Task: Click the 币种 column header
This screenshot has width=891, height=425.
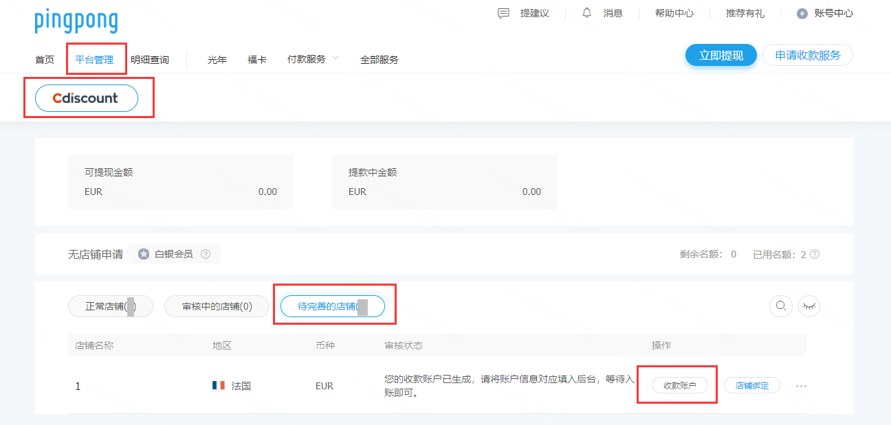Action: 325,345
